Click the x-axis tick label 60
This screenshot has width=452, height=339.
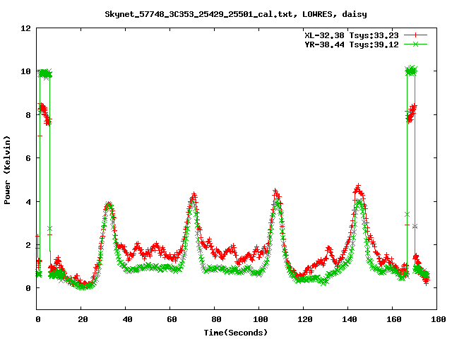(x=172, y=319)
